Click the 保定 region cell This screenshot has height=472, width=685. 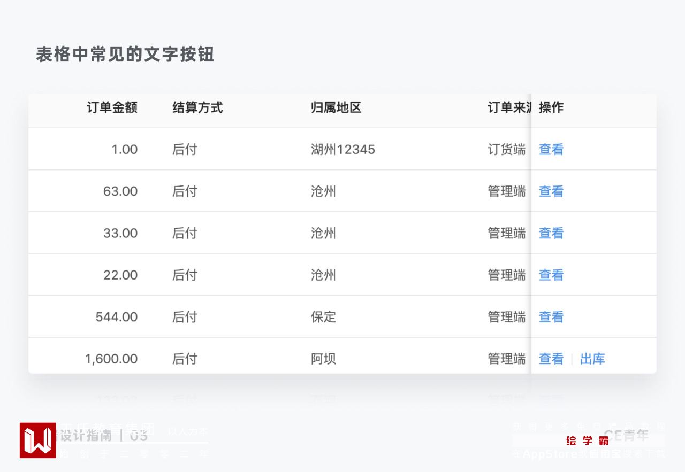323,317
